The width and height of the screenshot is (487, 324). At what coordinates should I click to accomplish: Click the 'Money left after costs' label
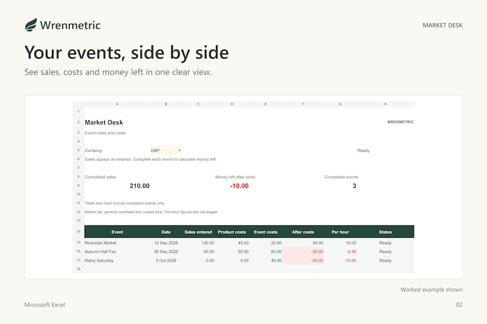235,177
